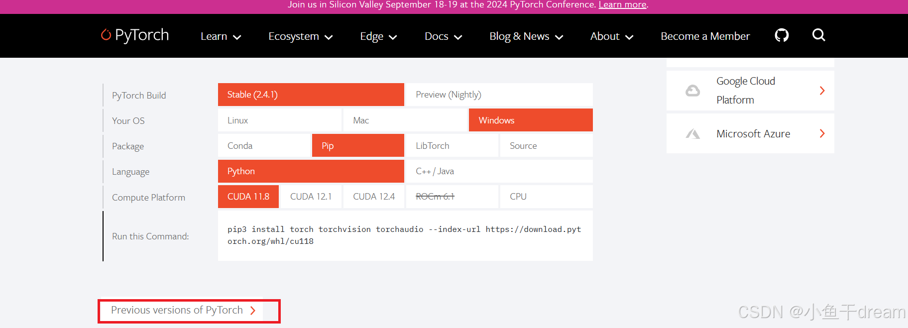Select Stable (2.4.1) build option
Screen dimensions: 908x328
coord(311,95)
